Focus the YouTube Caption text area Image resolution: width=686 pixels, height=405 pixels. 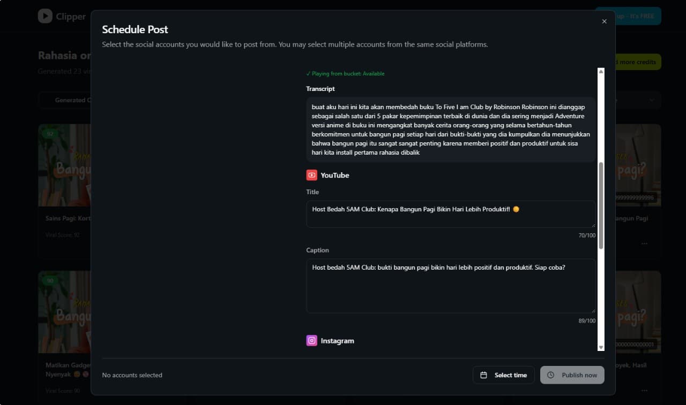pos(450,286)
